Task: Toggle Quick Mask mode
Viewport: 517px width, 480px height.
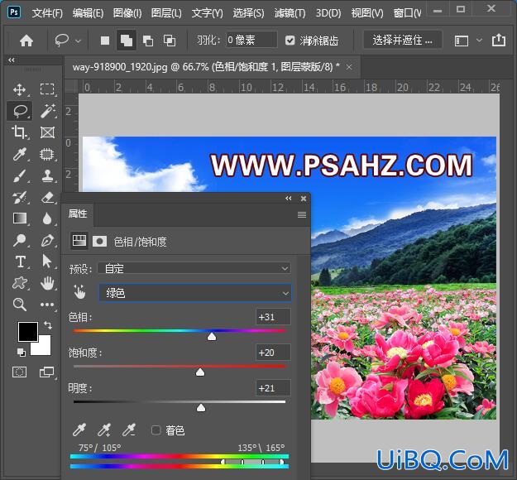Action: click(20, 372)
